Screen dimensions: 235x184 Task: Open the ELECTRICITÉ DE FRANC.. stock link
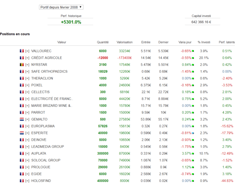coord(52,99)
